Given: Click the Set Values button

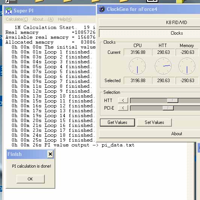Looking at the screenshot, I should coord(154,122).
